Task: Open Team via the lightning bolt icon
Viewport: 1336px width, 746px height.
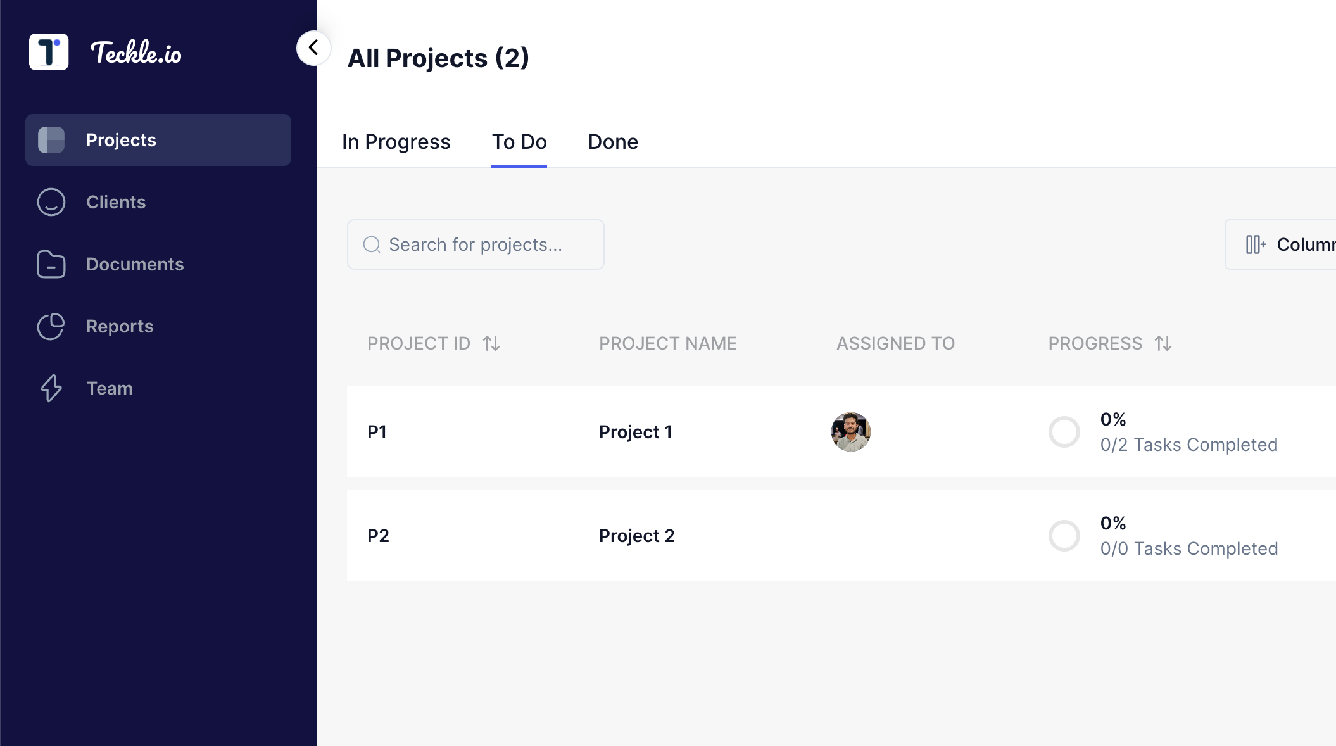Action: [x=51, y=388]
